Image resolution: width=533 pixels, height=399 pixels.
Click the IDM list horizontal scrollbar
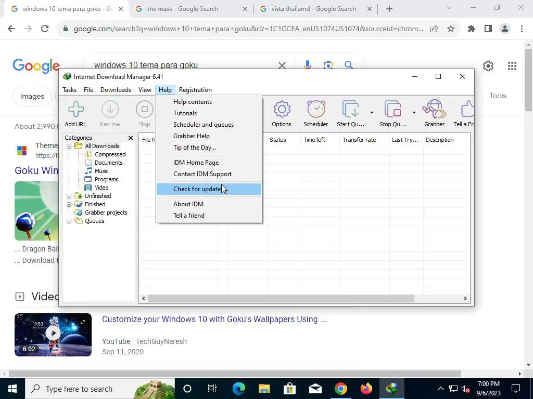[281, 299]
